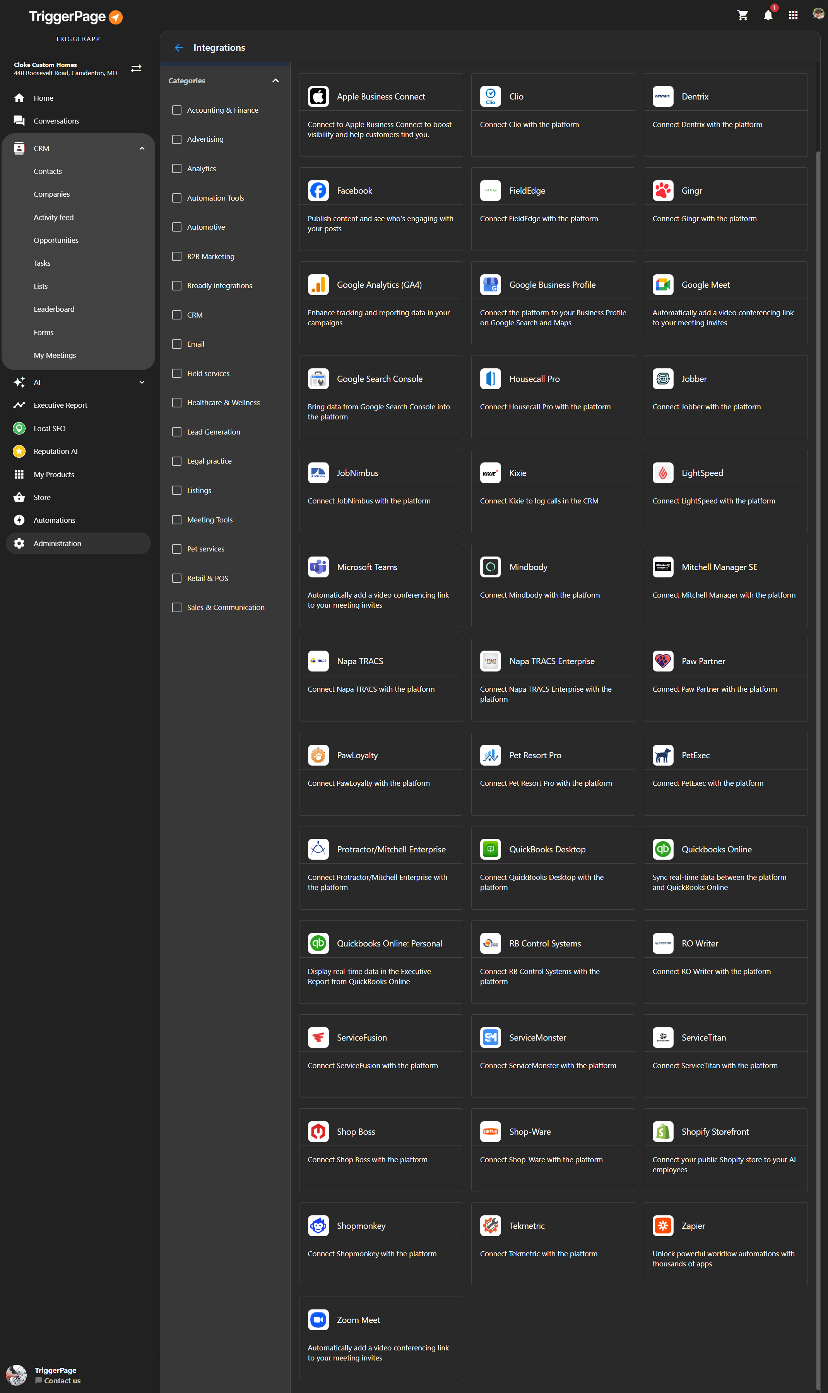The height and width of the screenshot is (1393, 828).
Task: Click the Google Analytics (GA4) icon
Action: pyautogui.click(x=318, y=285)
